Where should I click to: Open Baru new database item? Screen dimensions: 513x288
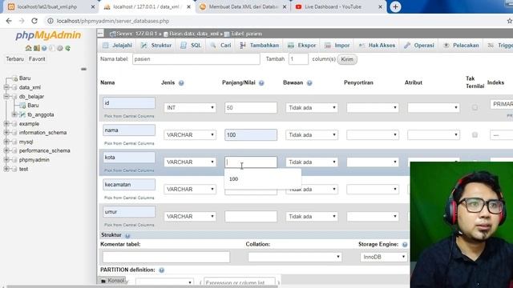[x=25, y=78]
